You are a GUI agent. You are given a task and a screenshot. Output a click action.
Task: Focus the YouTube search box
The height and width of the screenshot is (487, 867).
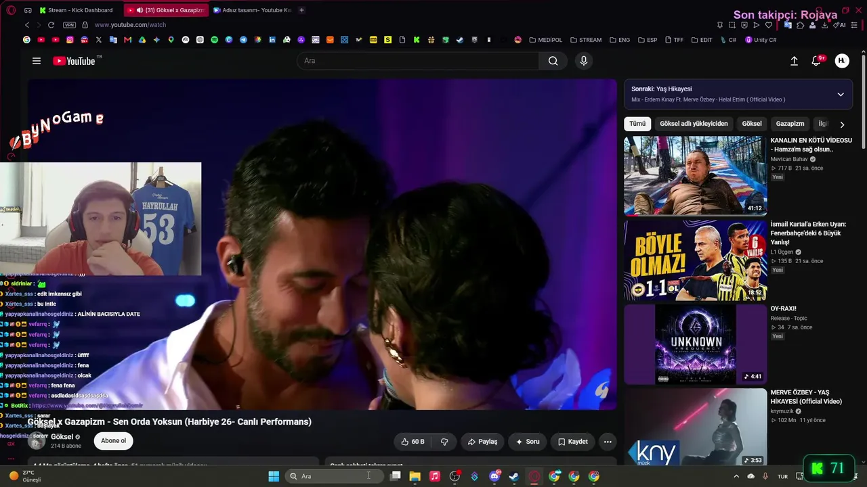[418, 61]
